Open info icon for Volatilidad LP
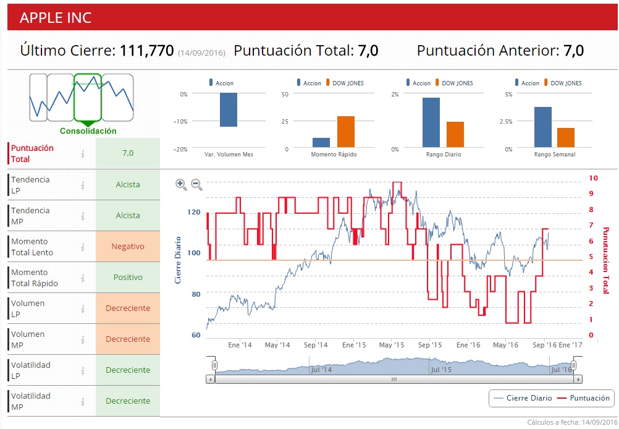The height and width of the screenshot is (429, 619). 83,370
